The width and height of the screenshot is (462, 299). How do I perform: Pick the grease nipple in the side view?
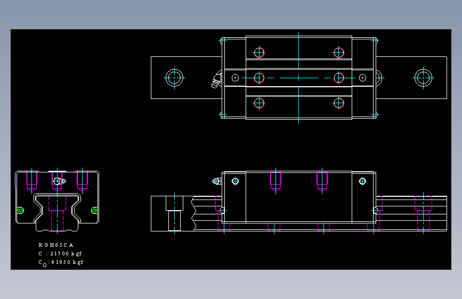tap(216, 181)
